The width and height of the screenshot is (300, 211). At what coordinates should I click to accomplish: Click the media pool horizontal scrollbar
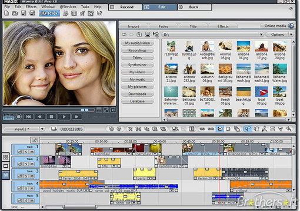click(226, 120)
